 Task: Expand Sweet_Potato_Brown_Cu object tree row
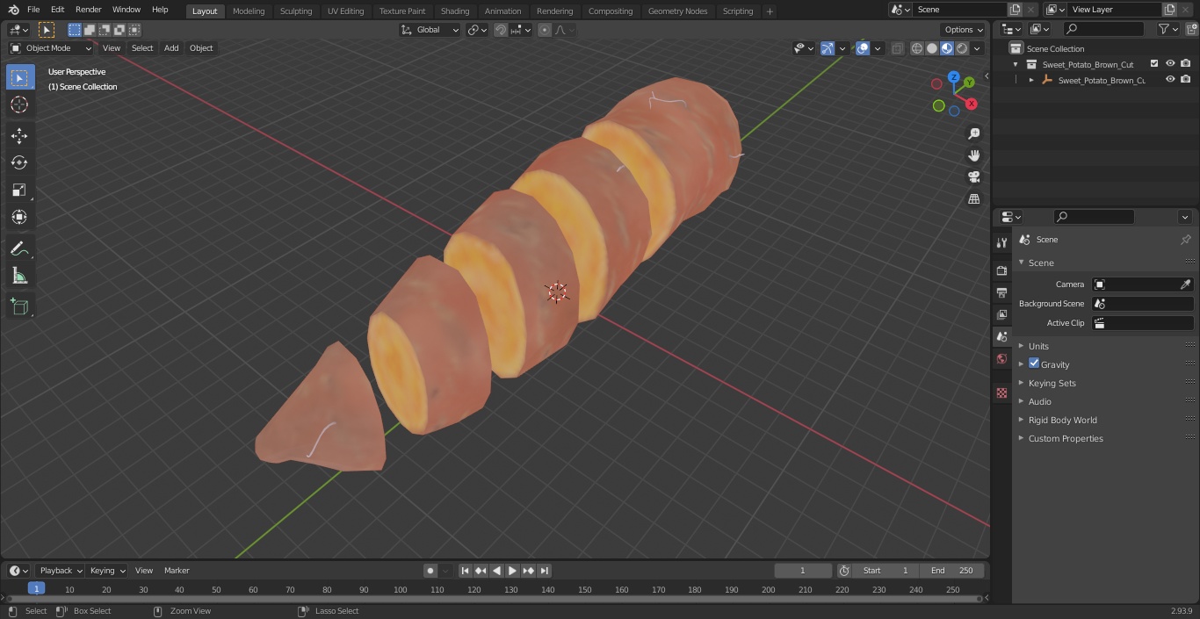click(1031, 80)
